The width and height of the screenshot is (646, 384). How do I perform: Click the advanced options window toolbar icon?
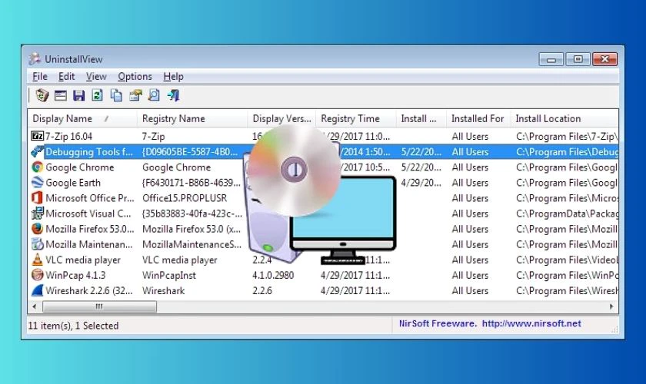point(61,95)
